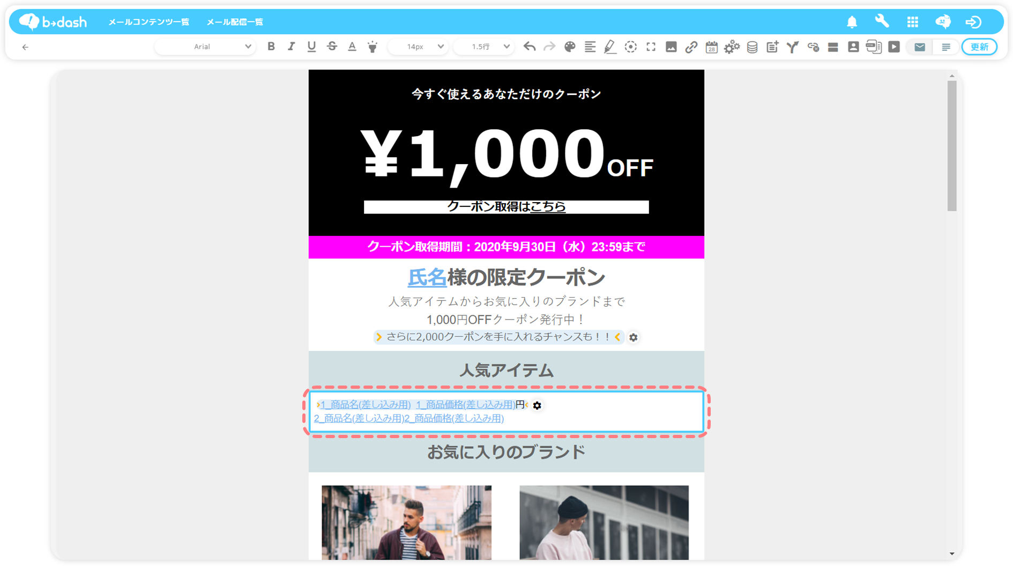Insert a hyperlink
The width and height of the screenshot is (1013, 570).
[691, 47]
